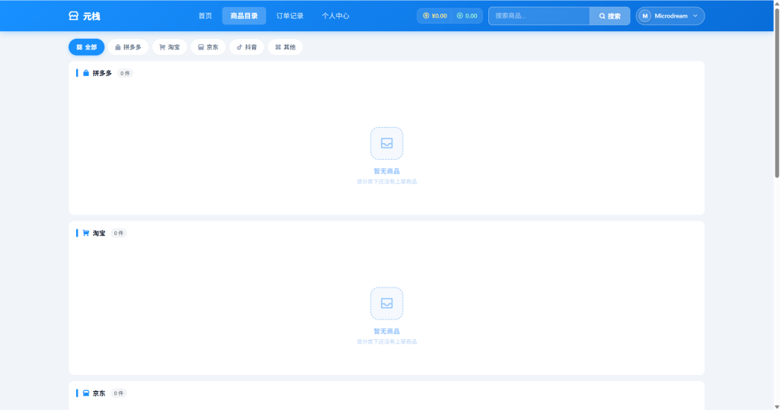
Task: Focus the 搜索商品 search field
Action: [539, 16]
